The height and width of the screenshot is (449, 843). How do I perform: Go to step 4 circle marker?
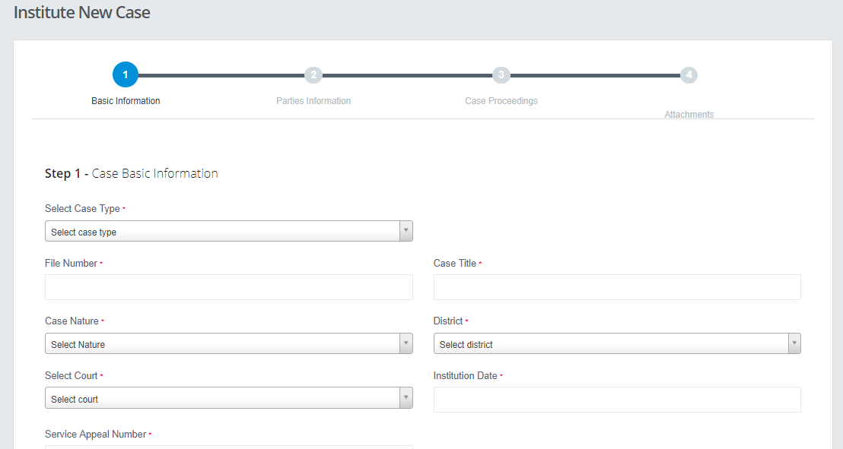point(689,74)
